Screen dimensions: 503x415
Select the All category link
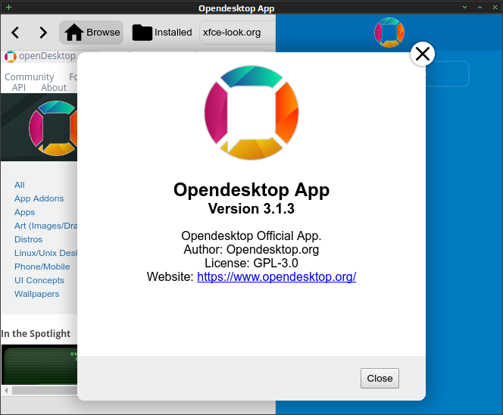[19, 185]
